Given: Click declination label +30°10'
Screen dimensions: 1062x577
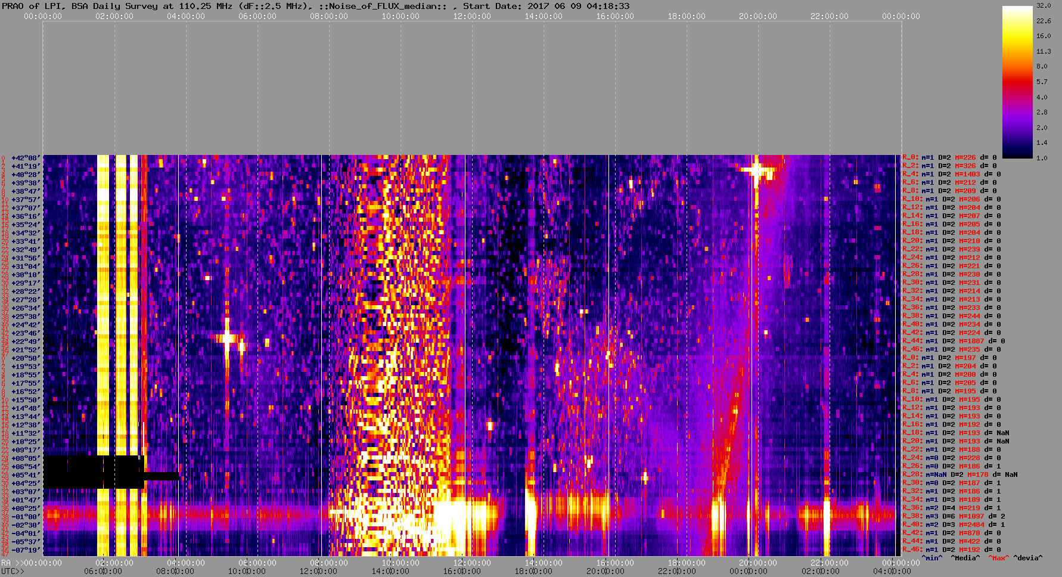Looking at the screenshot, I should pos(26,275).
